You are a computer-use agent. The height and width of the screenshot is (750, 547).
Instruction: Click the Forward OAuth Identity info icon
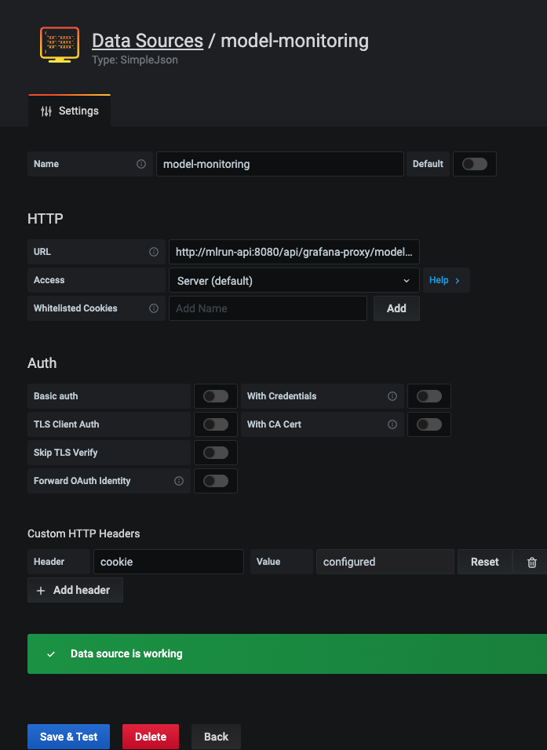coord(179,481)
